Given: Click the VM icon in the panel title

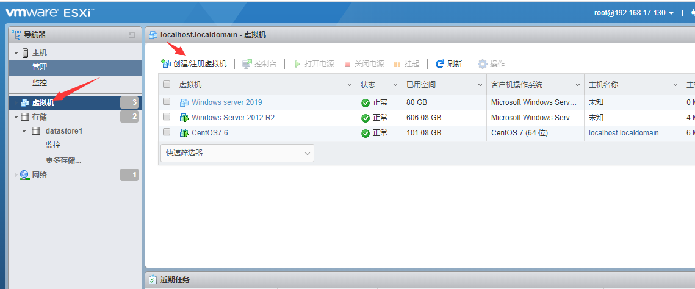Looking at the screenshot, I should coord(153,35).
